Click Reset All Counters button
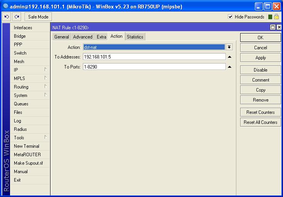Image resolution: width=283 pixels, height=197 pixels. pos(260,122)
